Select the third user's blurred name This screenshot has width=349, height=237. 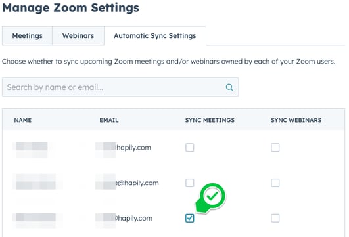click(35, 218)
